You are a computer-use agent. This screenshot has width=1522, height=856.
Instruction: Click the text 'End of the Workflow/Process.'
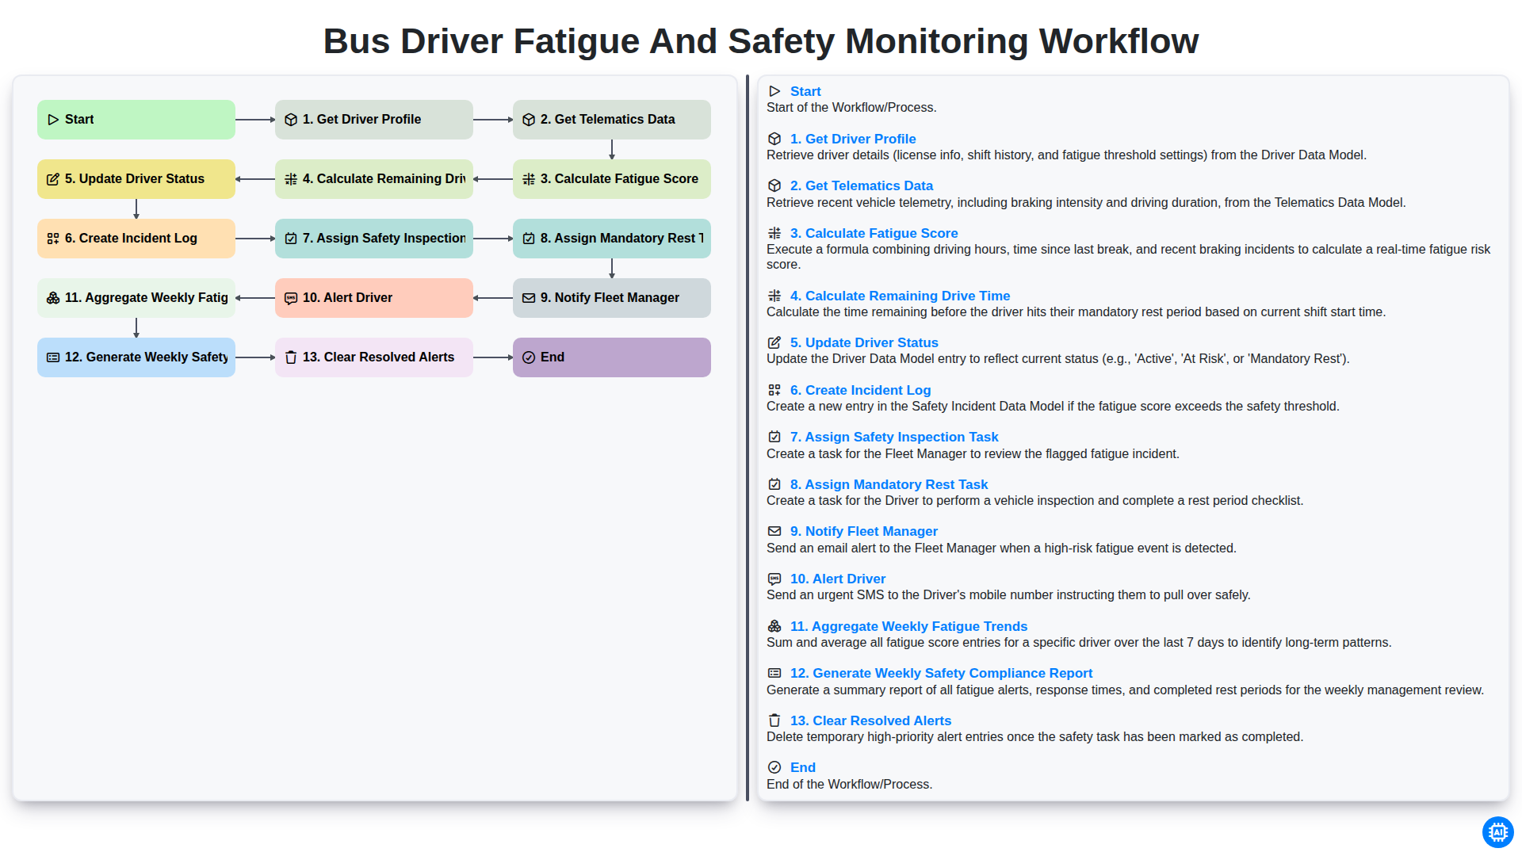(849, 785)
